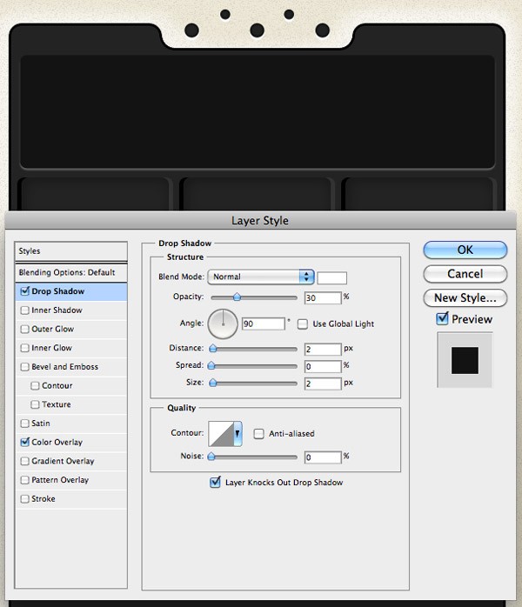
Task: Enable the Stroke checkbox
Action: (x=24, y=498)
